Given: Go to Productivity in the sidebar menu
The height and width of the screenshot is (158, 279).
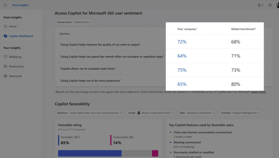Looking at the screenshot, I should tap(16, 66).
